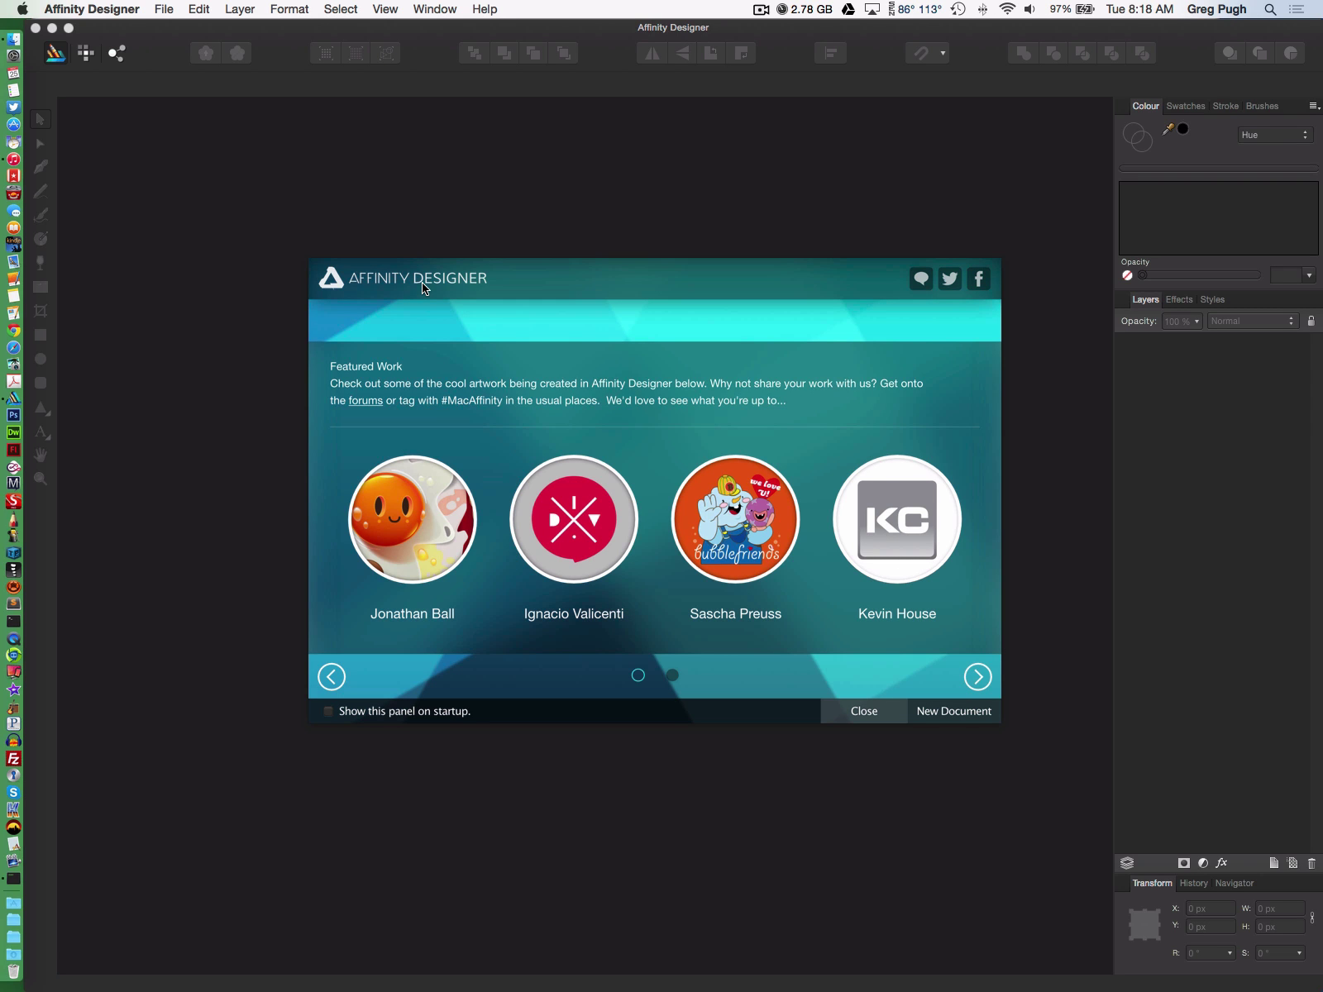This screenshot has width=1323, height=992.
Task: Open Jonathan Ball's featured artwork thumbnail
Action: [x=413, y=519]
